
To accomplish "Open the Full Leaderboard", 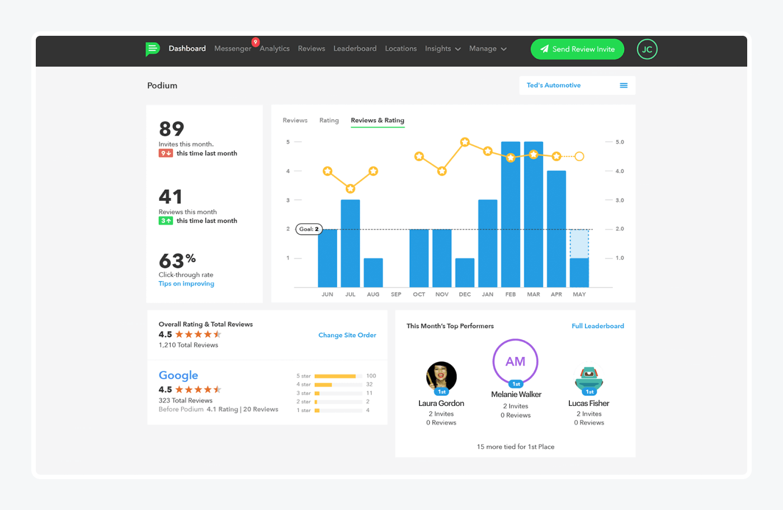I will click(x=597, y=325).
